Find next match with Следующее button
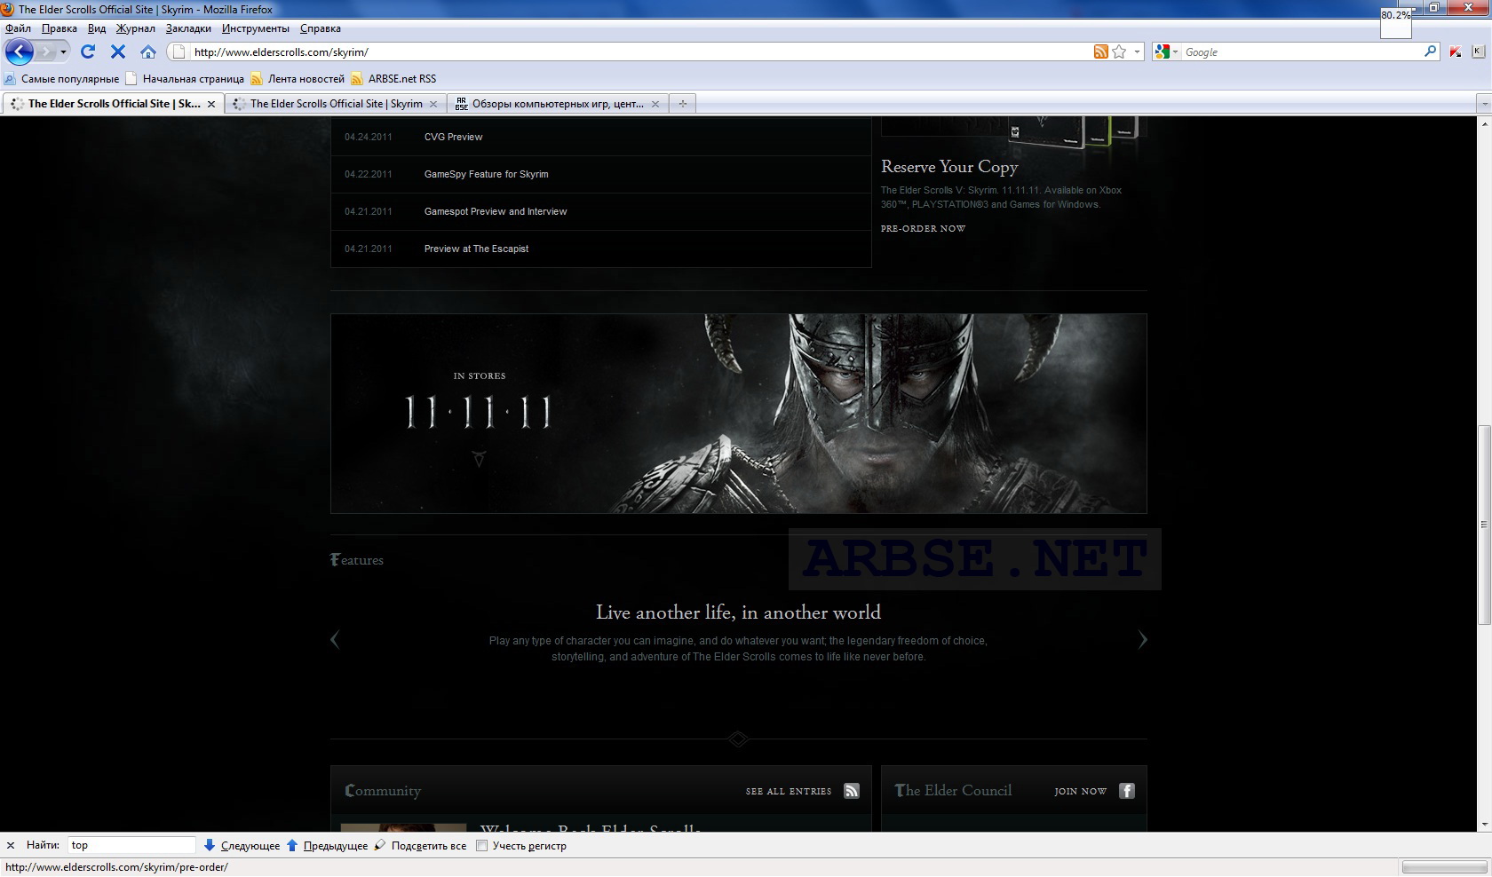The width and height of the screenshot is (1492, 877). click(x=242, y=845)
